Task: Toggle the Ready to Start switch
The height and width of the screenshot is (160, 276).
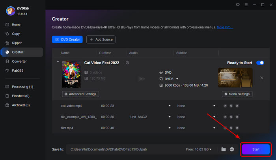Action: click(260, 63)
